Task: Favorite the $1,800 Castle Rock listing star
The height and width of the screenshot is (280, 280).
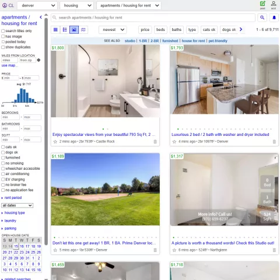Action: (55, 142)
